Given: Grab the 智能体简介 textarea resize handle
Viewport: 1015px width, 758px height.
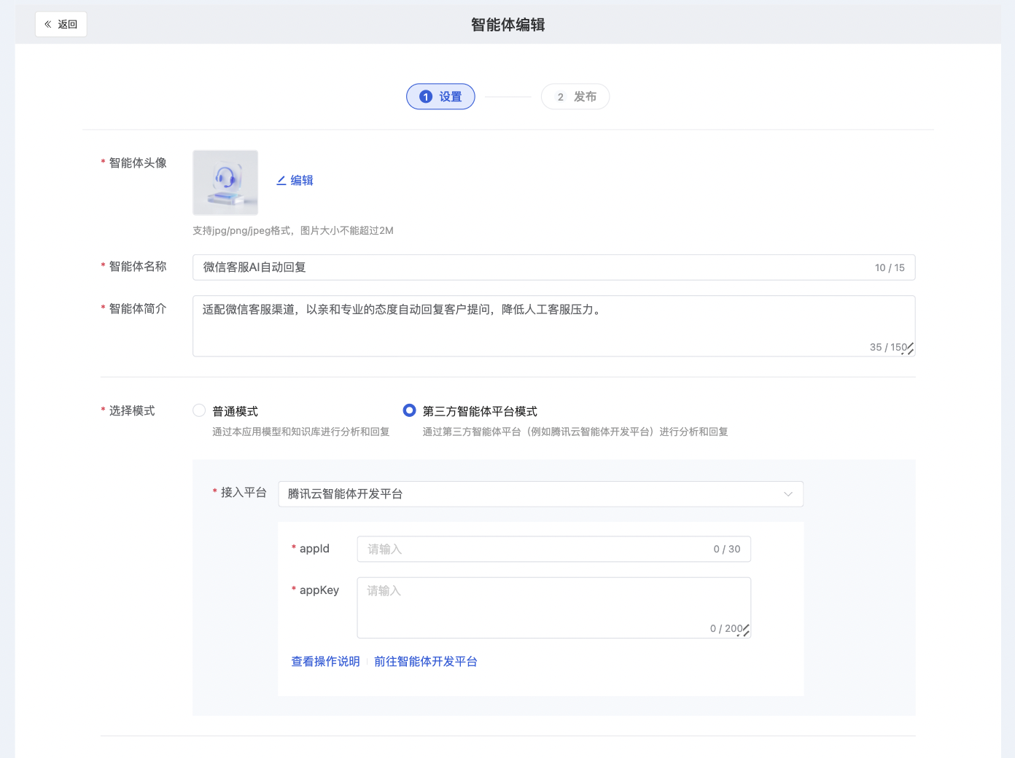Looking at the screenshot, I should (x=909, y=350).
